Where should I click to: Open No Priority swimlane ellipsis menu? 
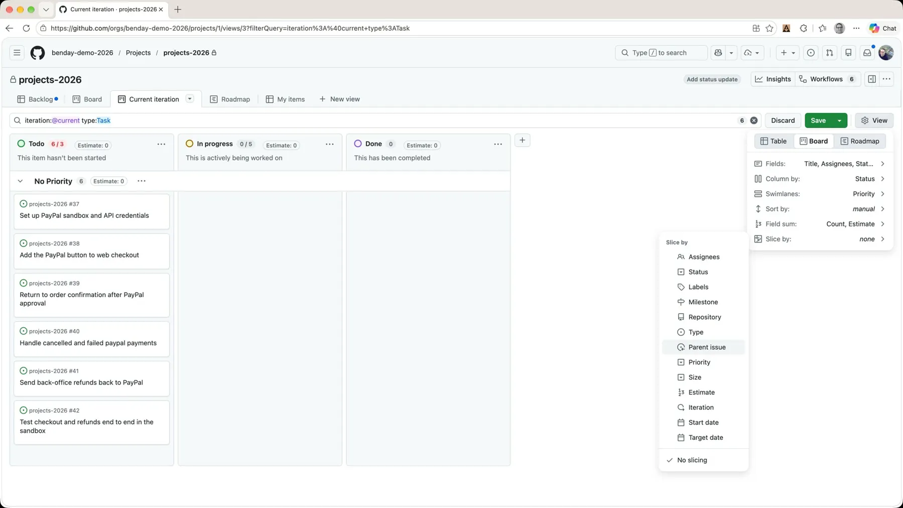click(142, 181)
